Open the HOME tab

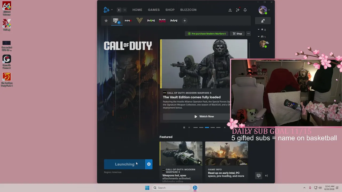point(137,10)
